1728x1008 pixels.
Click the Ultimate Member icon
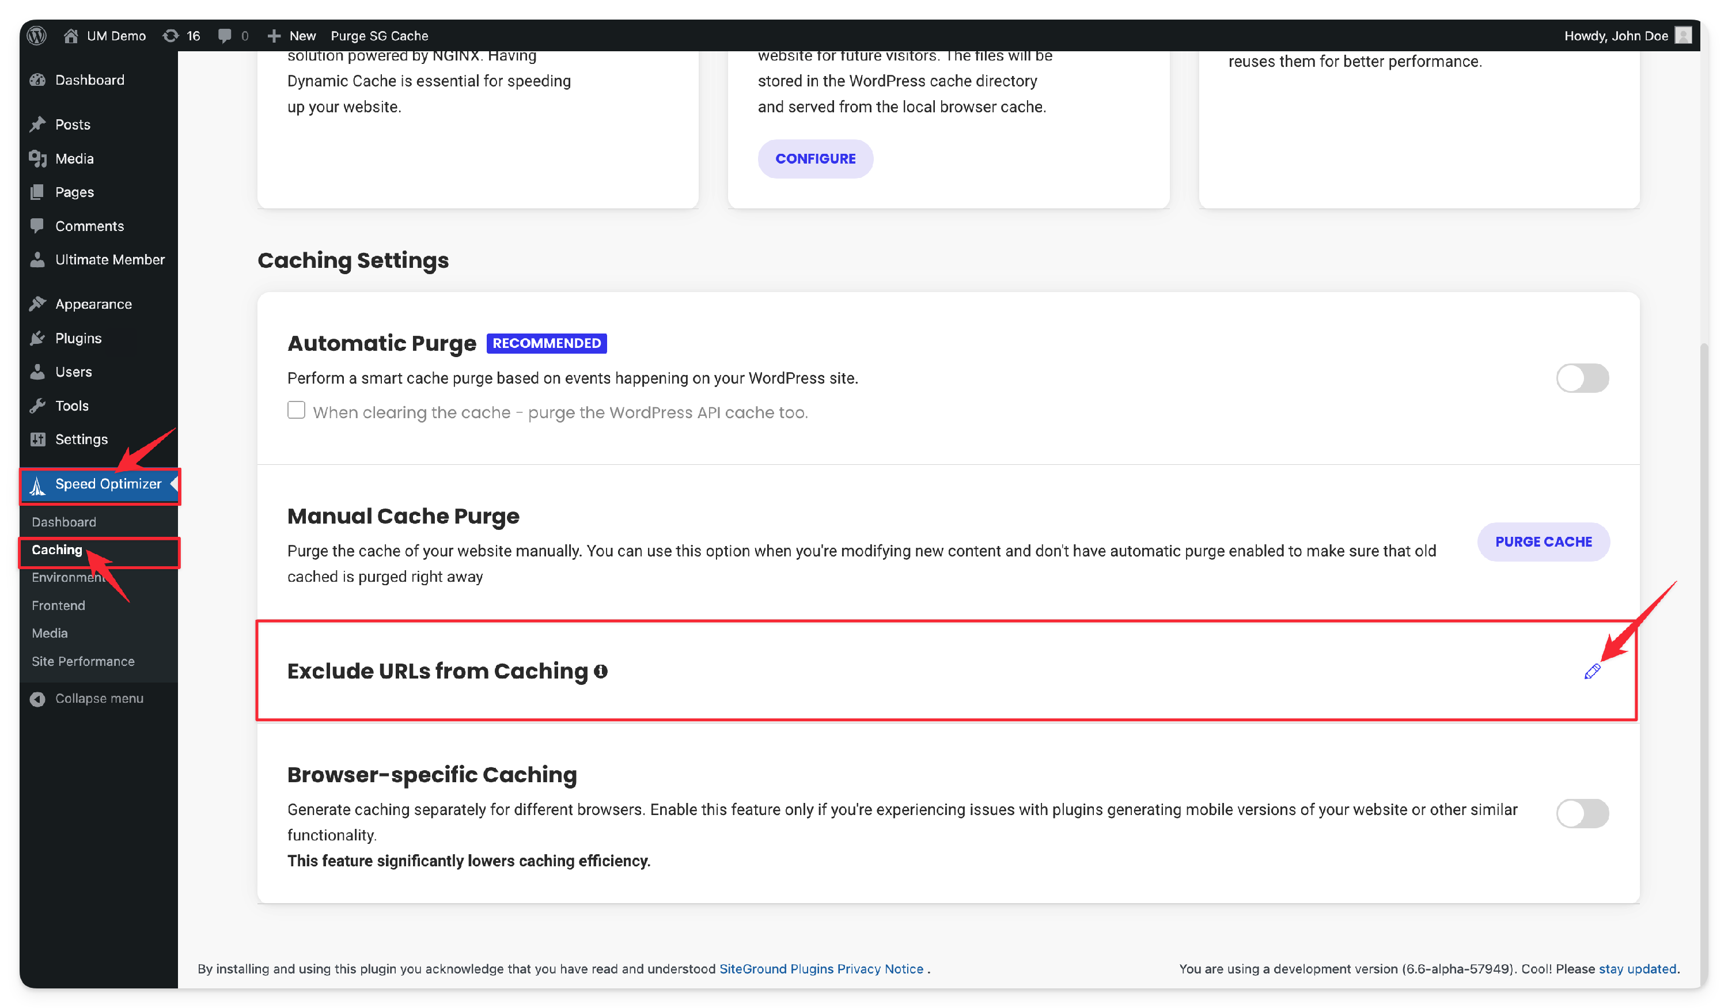pyautogui.click(x=37, y=260)
